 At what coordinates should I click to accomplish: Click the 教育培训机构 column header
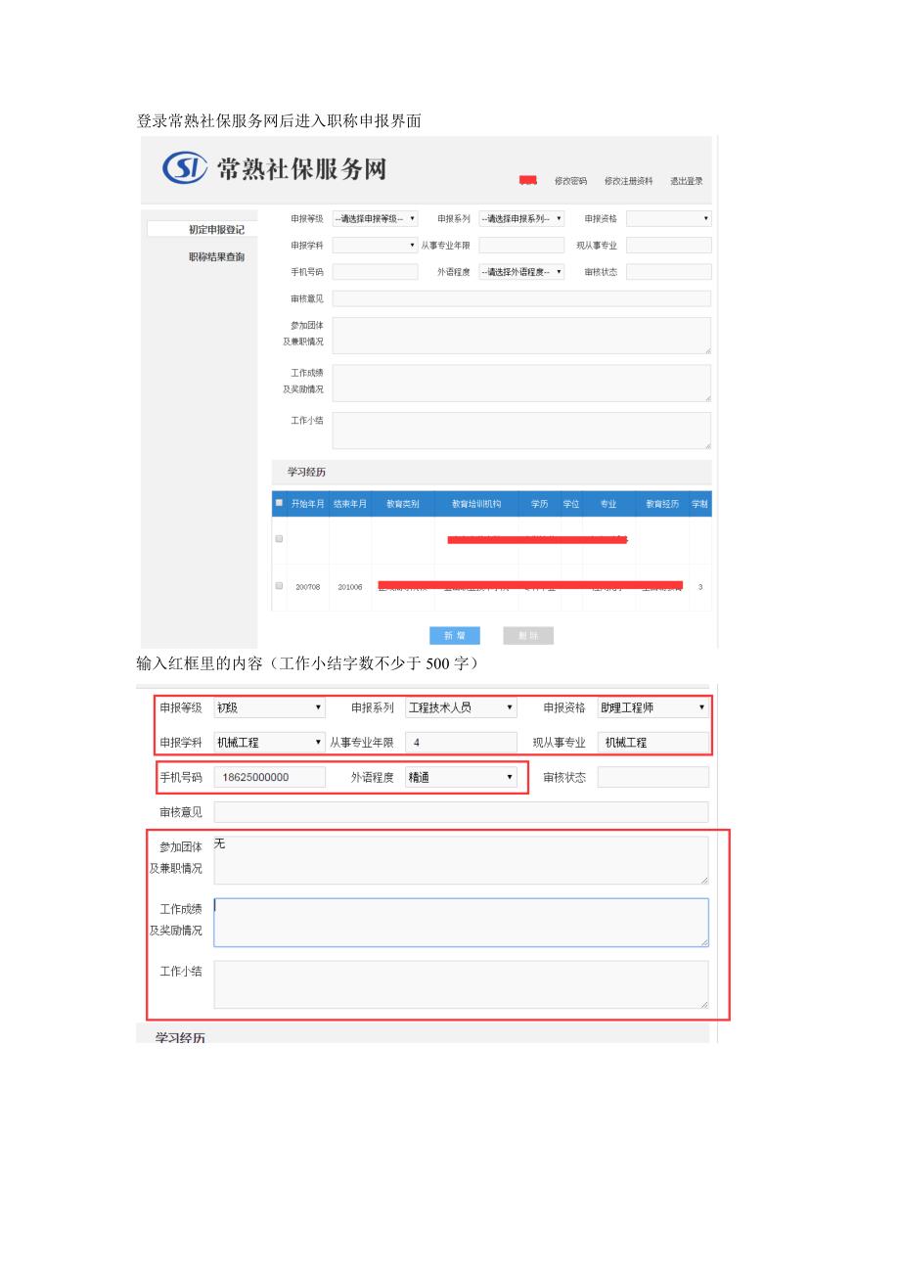476,504
